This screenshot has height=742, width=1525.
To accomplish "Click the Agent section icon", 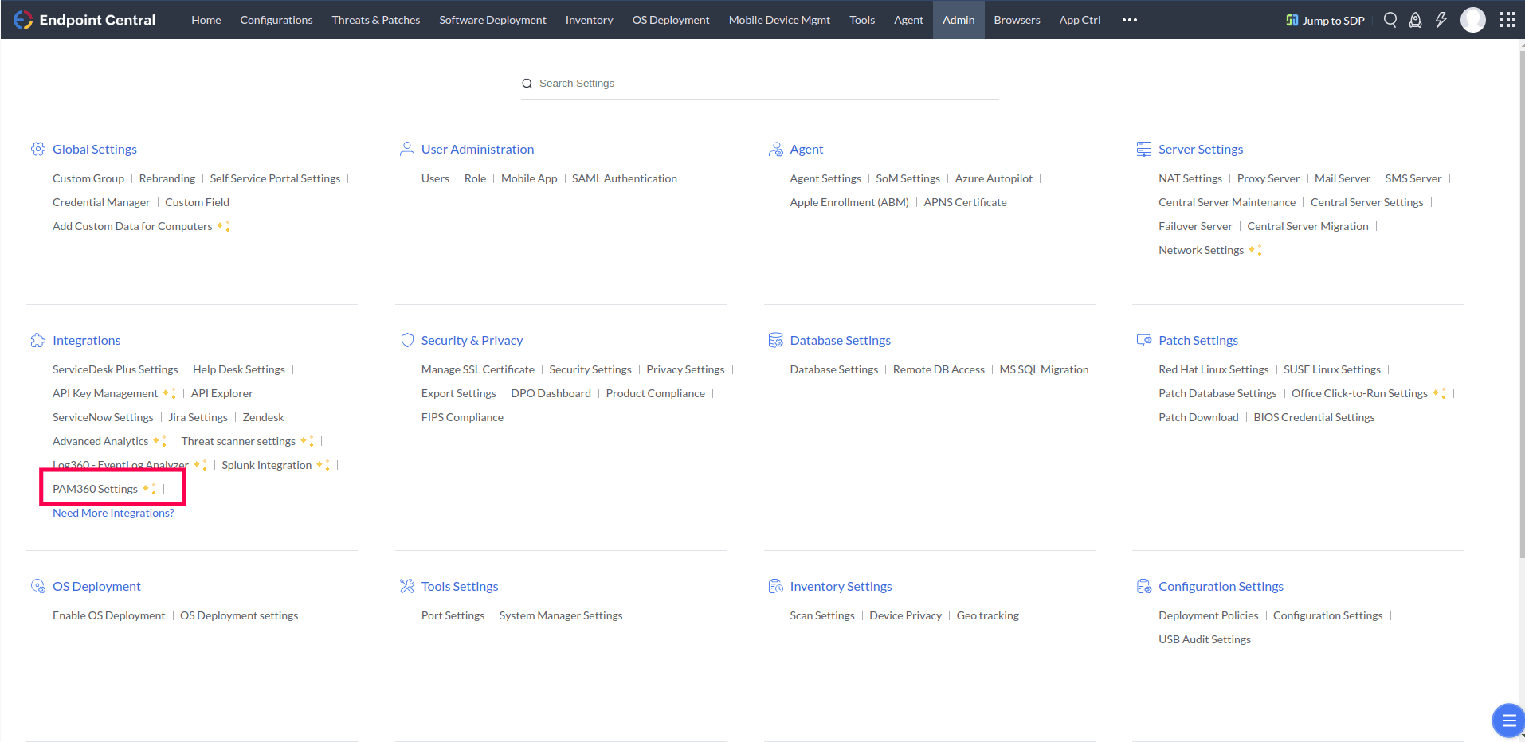I will click(776, 149).
